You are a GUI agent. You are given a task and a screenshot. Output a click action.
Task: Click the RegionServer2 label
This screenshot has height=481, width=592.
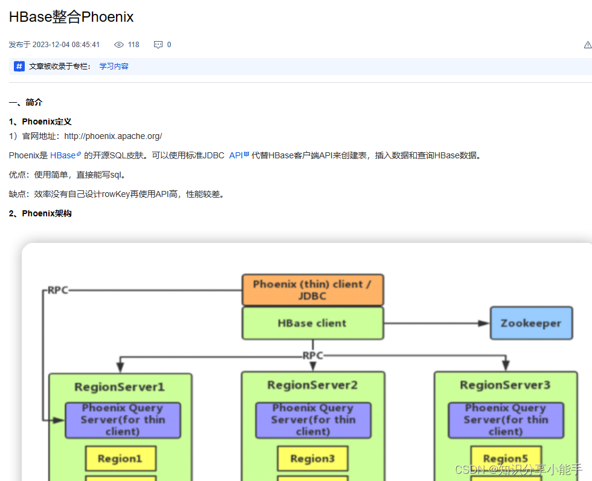click(313, 385)
